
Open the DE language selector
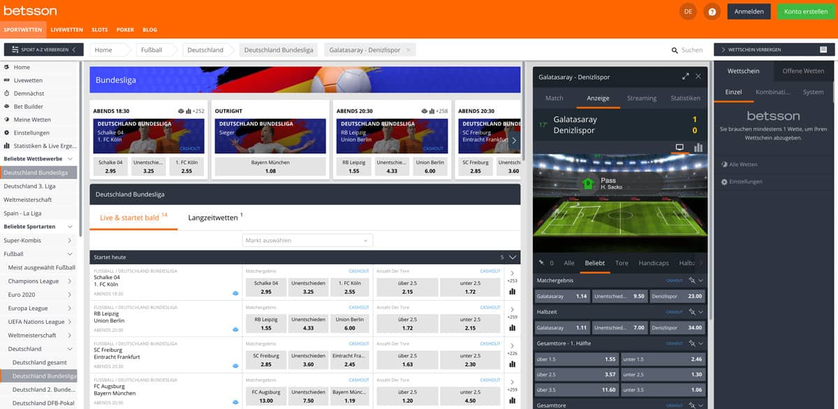[x=688, y=11]
